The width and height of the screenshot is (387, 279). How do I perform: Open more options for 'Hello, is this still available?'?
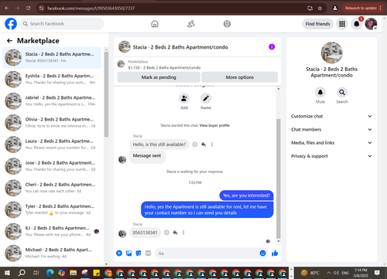coord(212,145)
